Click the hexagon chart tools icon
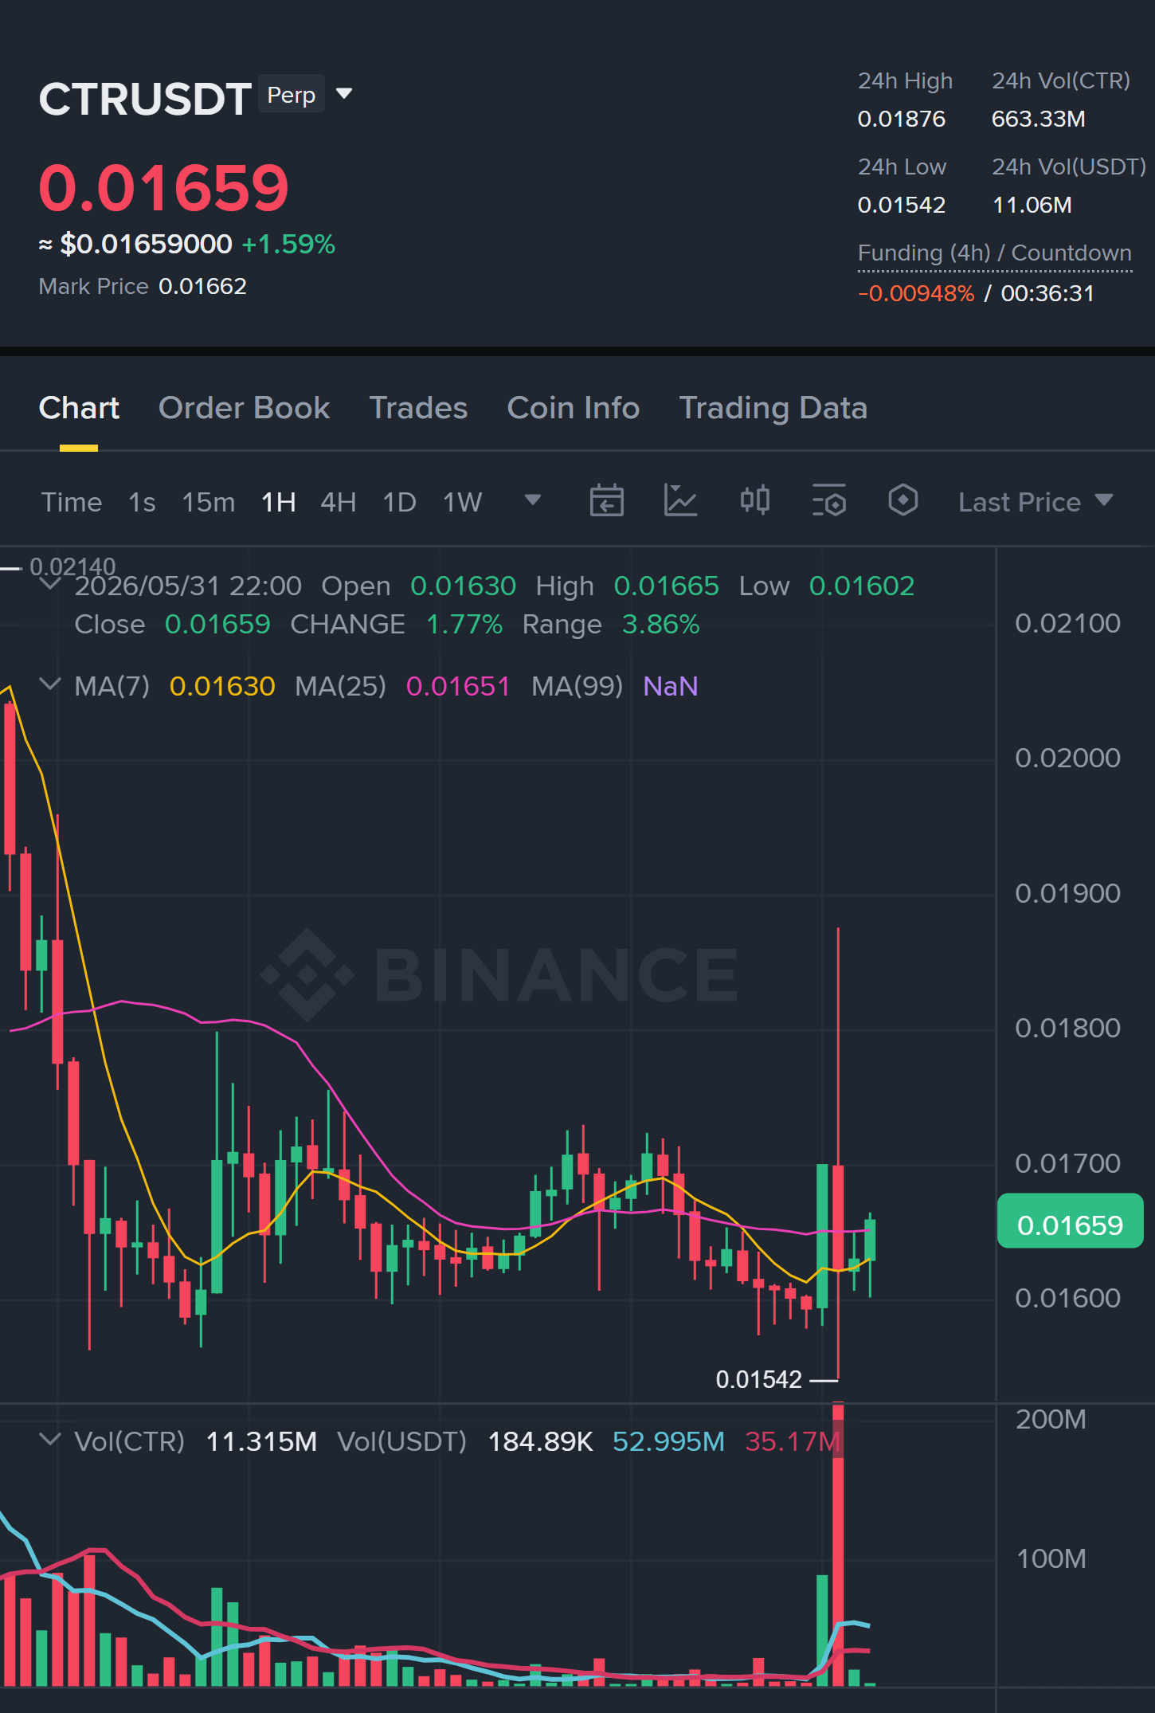The height and width of the screenshot is (1713, 1155). click(903, 501)
